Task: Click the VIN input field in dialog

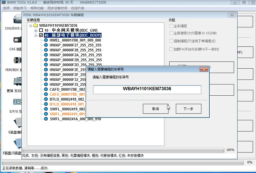Action: click(147, 89)
